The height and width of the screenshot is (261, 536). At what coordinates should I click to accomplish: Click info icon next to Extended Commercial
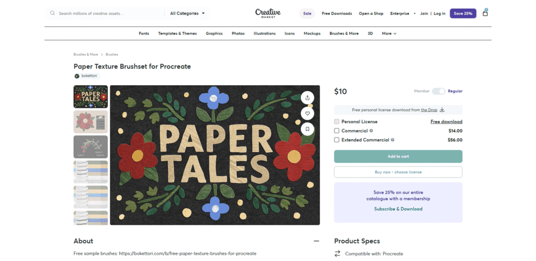393,140
